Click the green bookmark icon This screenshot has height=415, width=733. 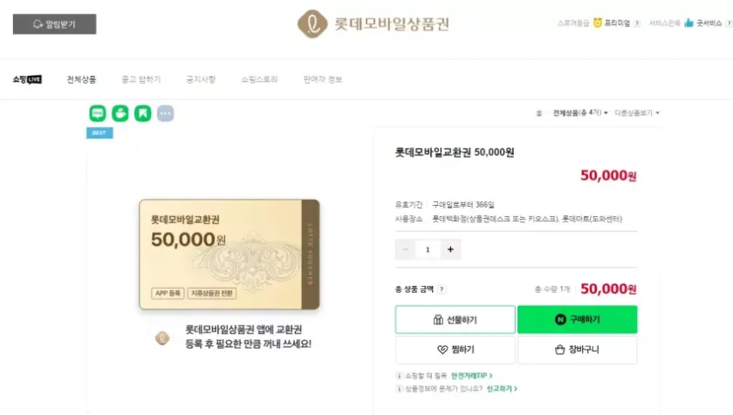tap(142, 113)
